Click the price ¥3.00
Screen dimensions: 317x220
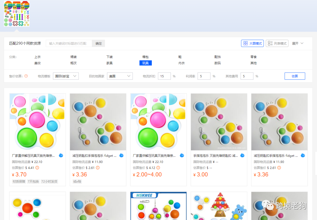200,174
